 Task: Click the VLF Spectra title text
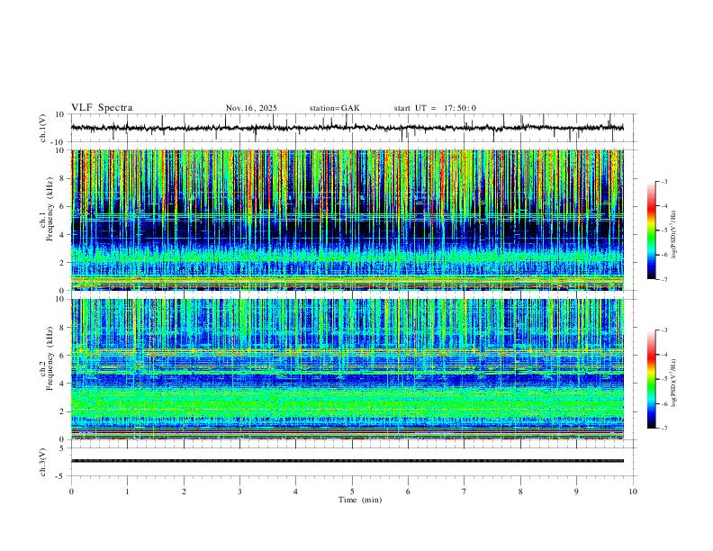click(102, 108)
